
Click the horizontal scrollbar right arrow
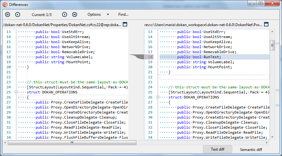click(268, 143)
